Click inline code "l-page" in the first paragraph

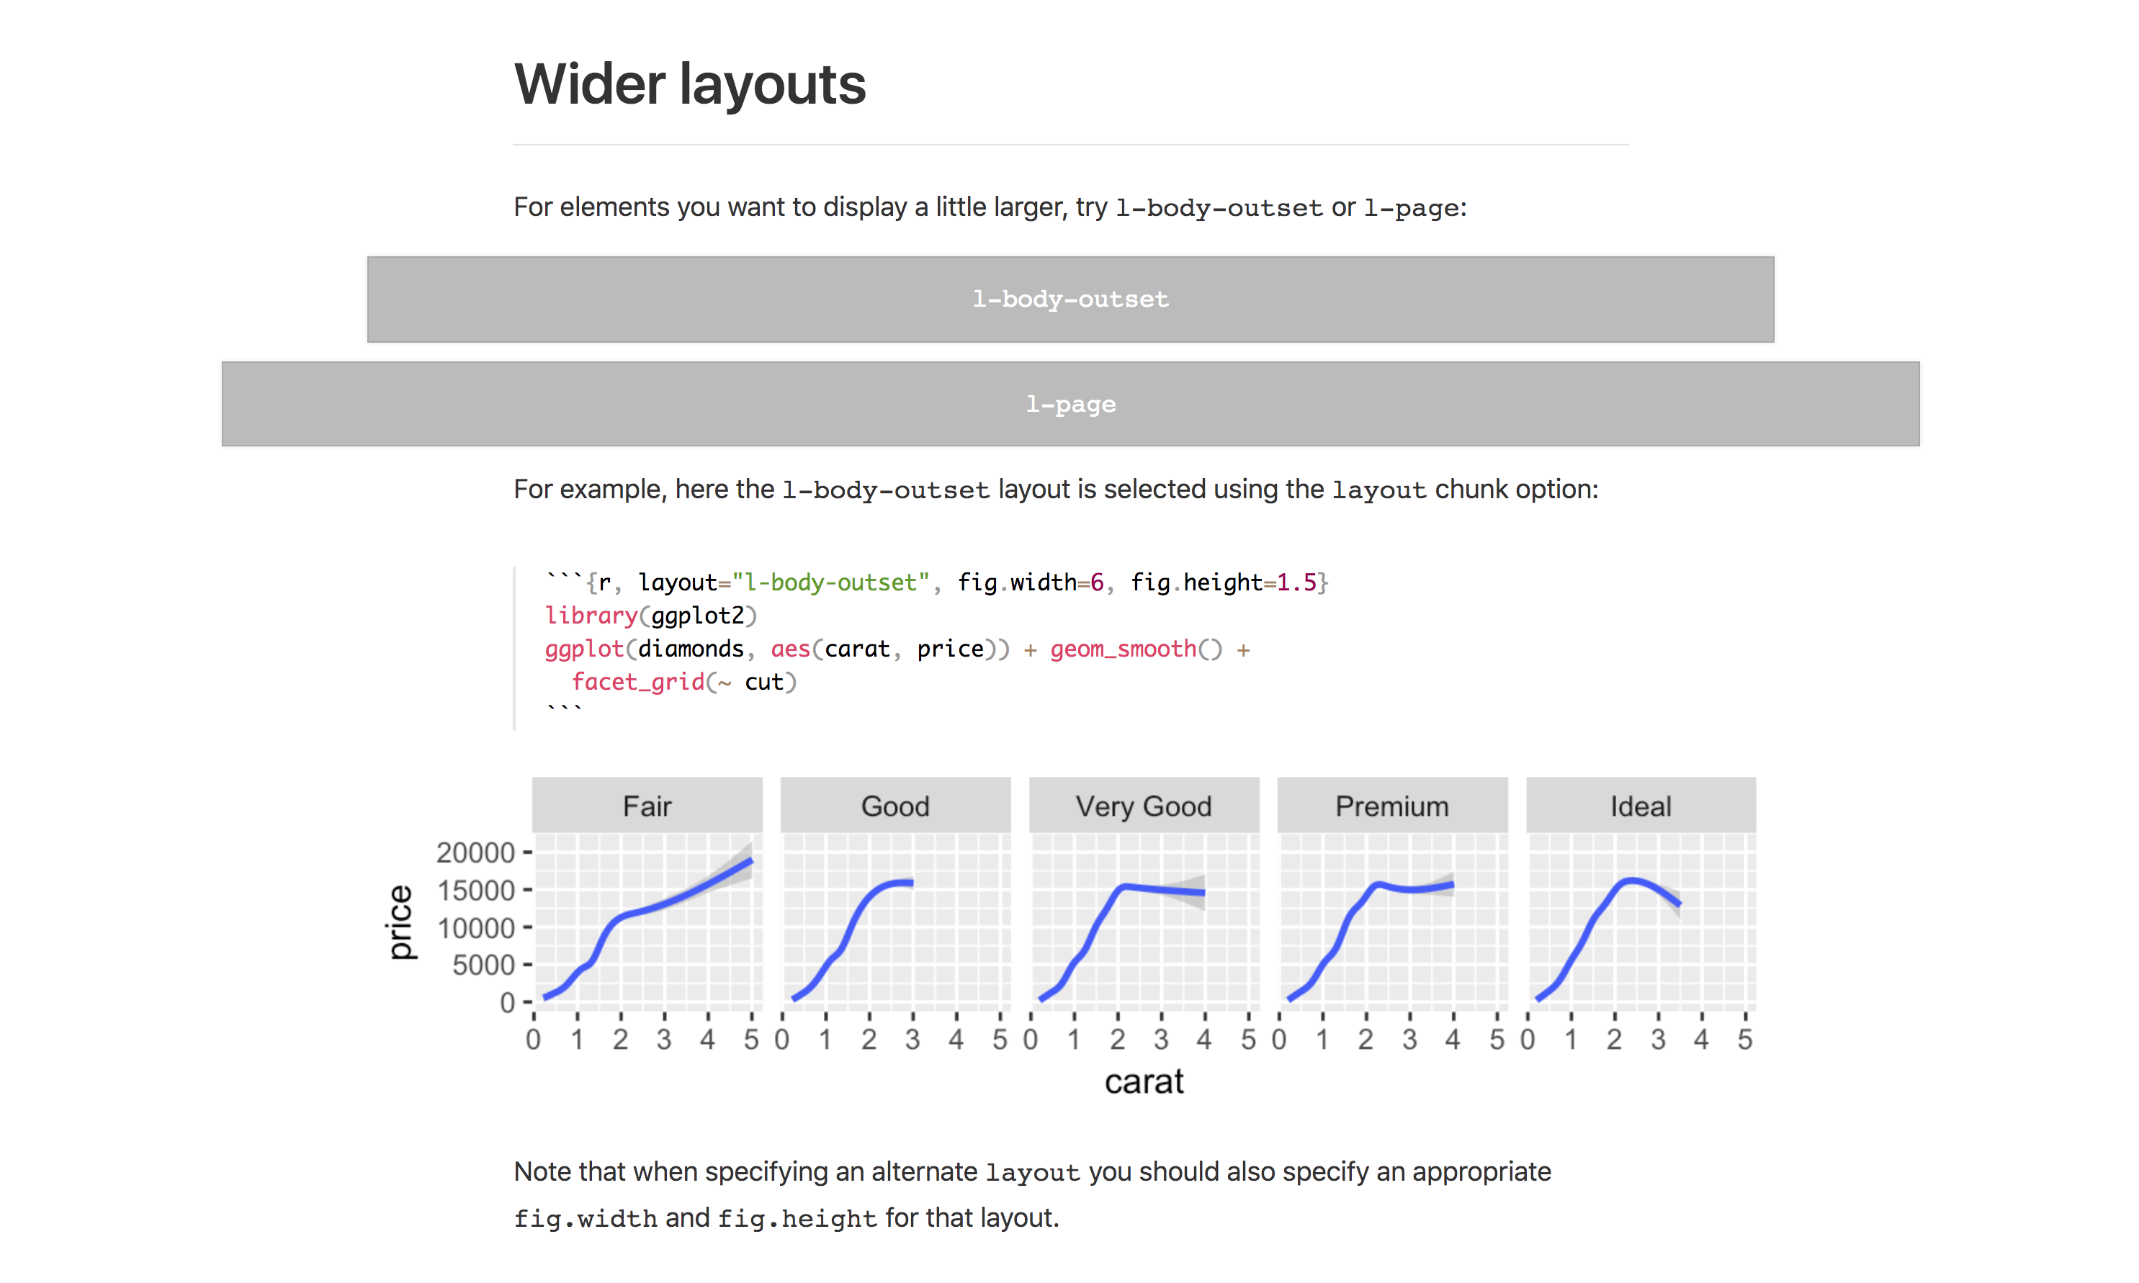tap(1410, 208)
